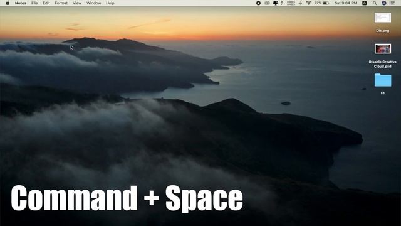Viewport: 401px width, 226px height.
Task: Click the 72% battery status
Action: coord(321,3)
